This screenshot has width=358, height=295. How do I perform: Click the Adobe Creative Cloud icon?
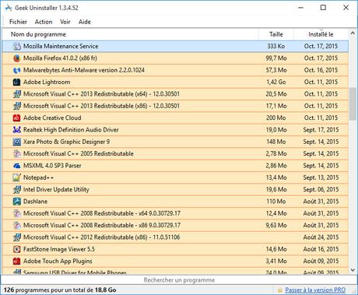[17, 118]
